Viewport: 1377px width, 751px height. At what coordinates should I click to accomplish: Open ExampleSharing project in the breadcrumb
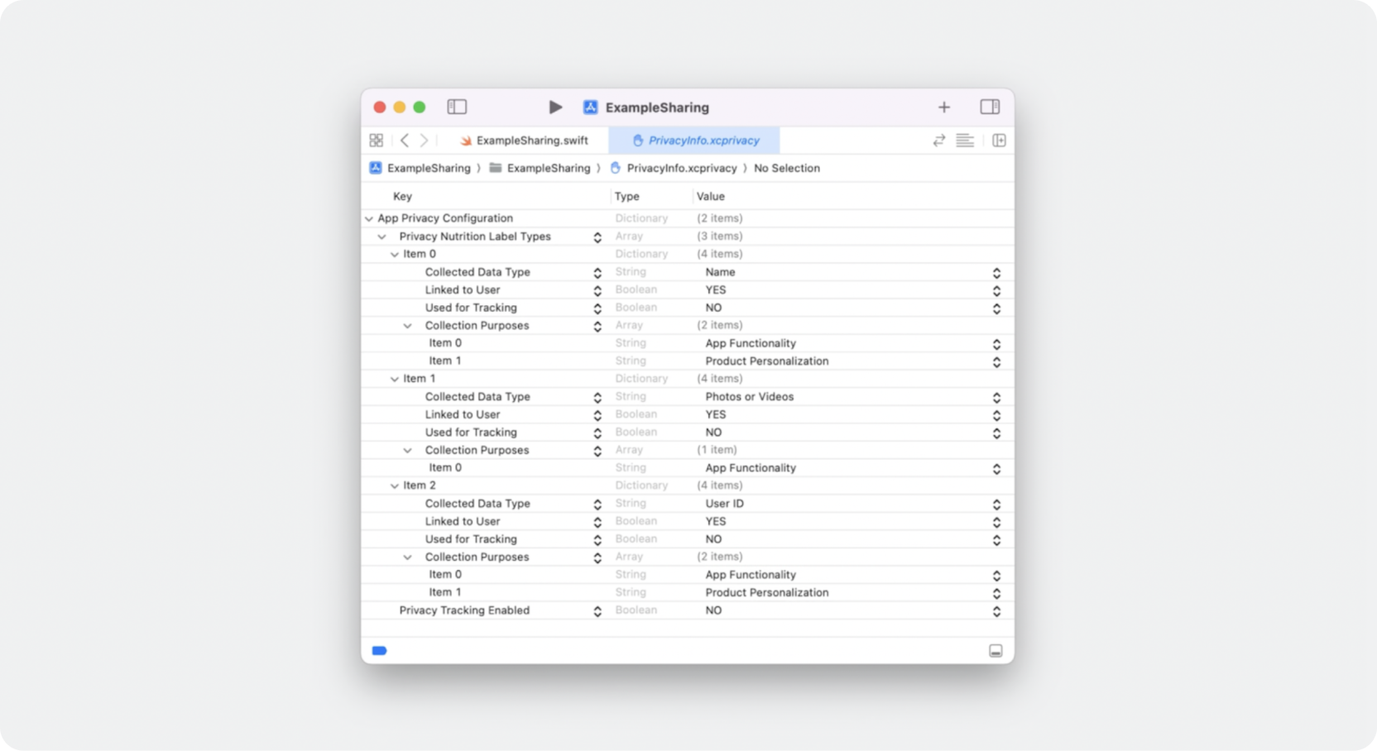[x=420, y=168]
